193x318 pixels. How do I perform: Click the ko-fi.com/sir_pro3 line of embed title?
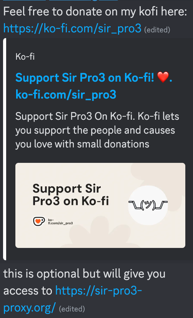point(66,94)
